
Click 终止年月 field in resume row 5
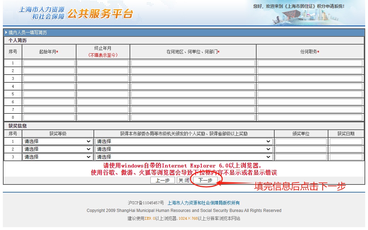click(x=103, y=94)
